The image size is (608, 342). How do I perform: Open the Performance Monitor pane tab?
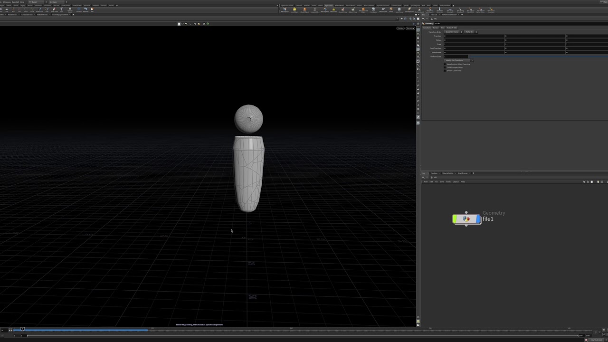(449, 15)
